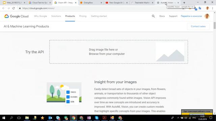Click the Google Translate extension icon

pyautogui.click(x=200, y=8)
